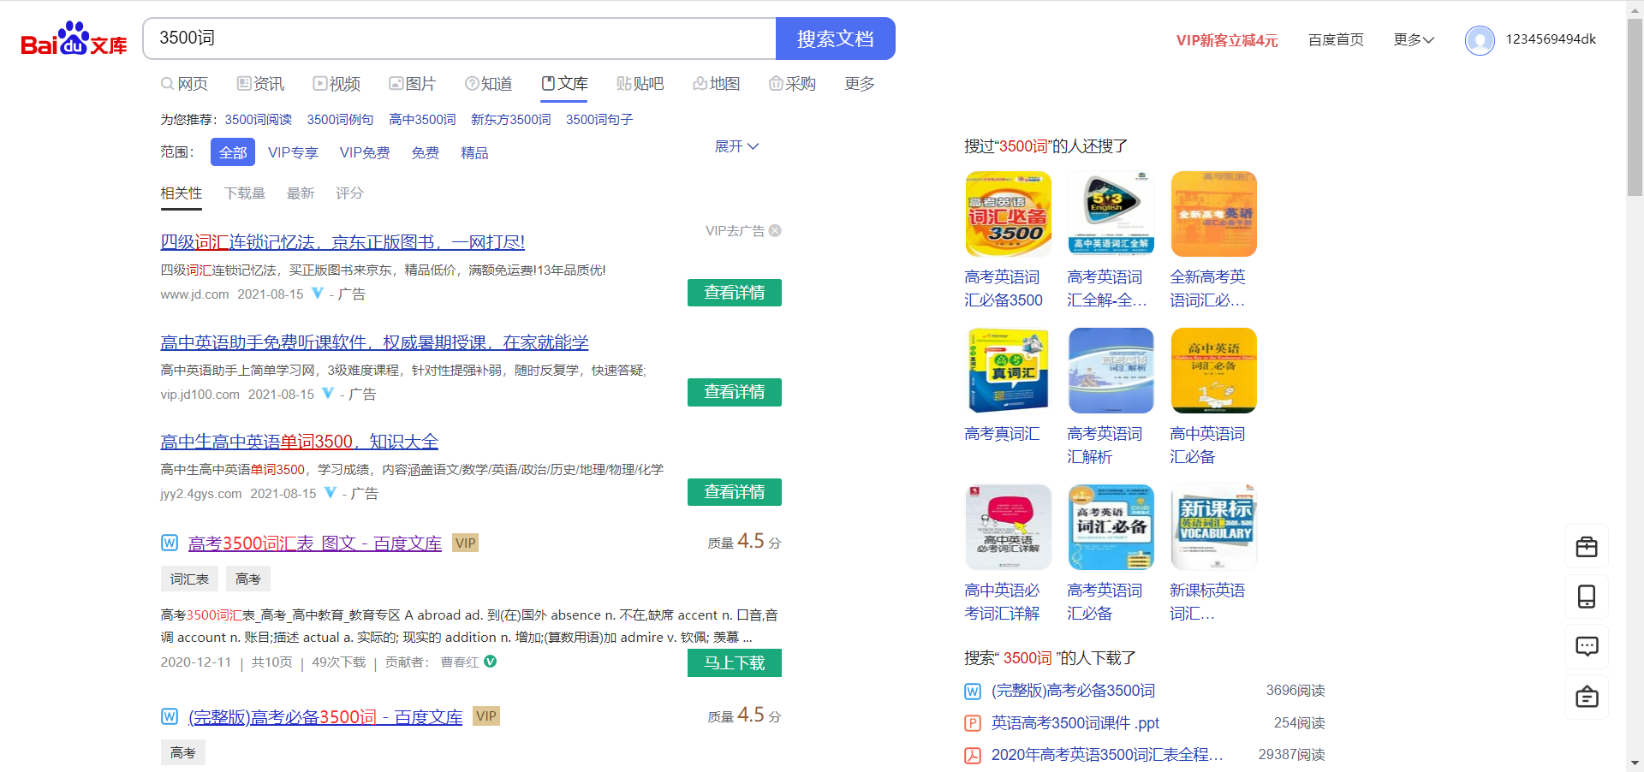Click the Baidu Wenku logo
The width and height of the screenshot is (1644, 772).
click(74, 39)
